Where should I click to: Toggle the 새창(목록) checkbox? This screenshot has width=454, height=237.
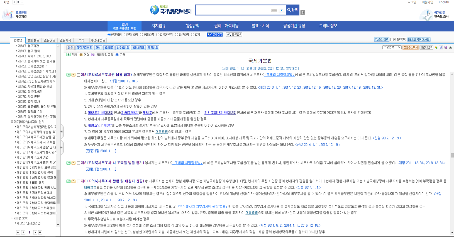(392, 40)
